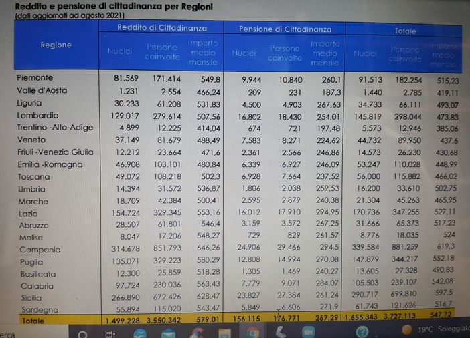Viewport: 470px width, 338px height.
Task: Click total row value '3.550.342'
Action: 163,320
